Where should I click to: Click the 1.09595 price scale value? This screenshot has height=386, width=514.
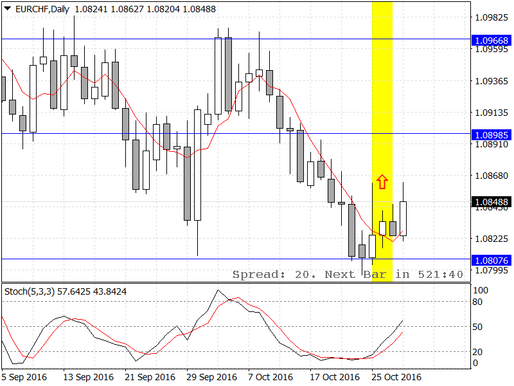[492, 50]
